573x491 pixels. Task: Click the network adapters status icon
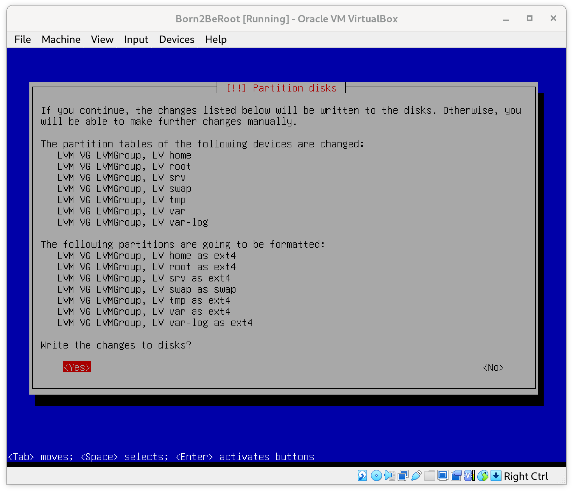(x=403, y=476)
